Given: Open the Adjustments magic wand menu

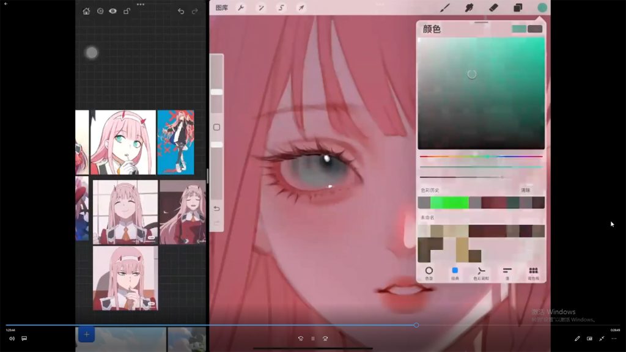Looking at the screenshot, I should coord(261,8).
